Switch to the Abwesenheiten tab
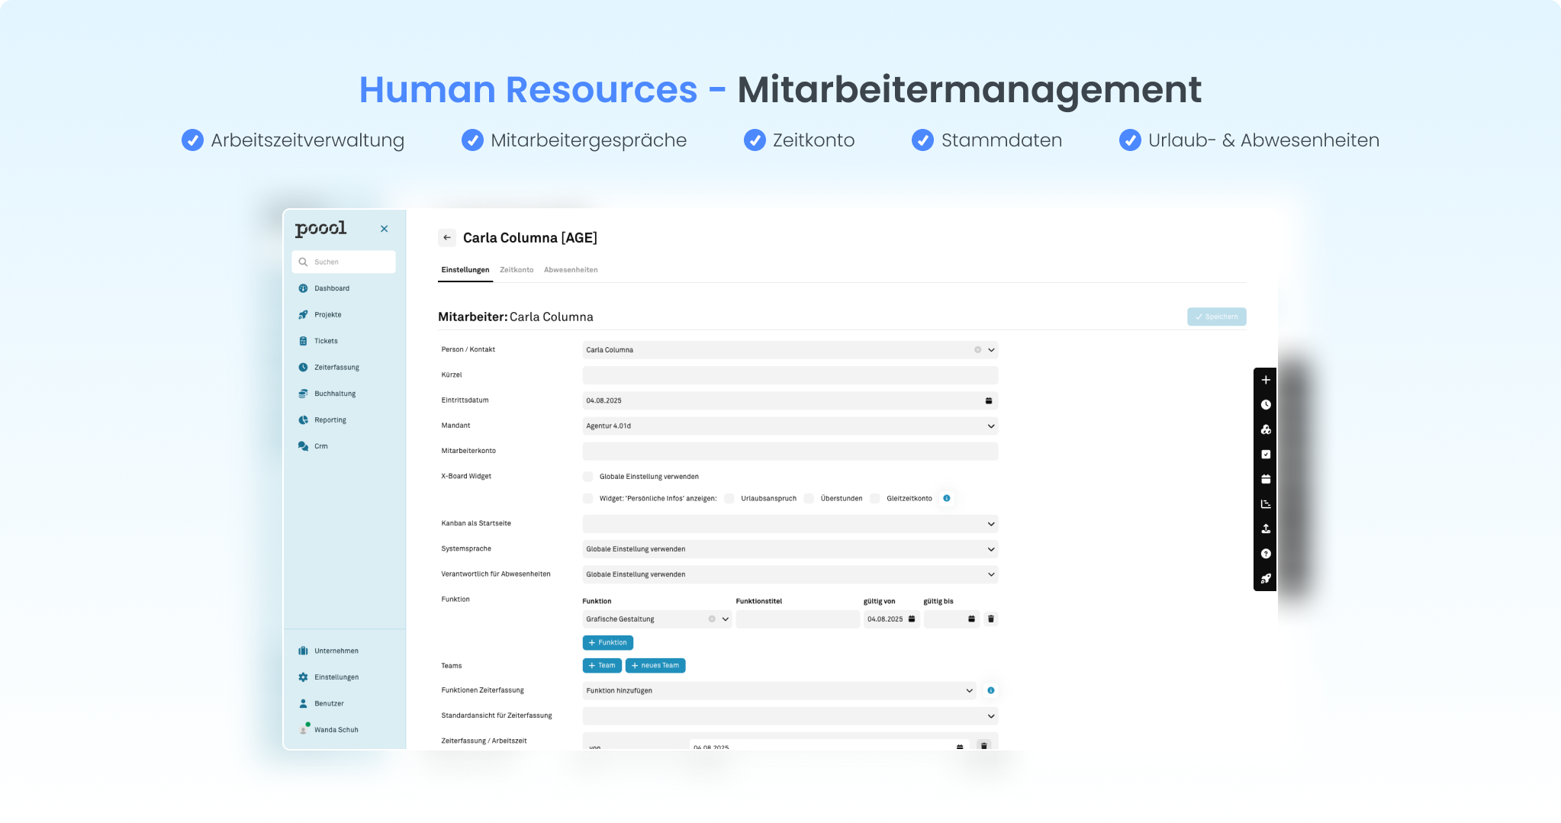Image resolution: width=1561 pixels, height=823 pixels. (571, 270)
